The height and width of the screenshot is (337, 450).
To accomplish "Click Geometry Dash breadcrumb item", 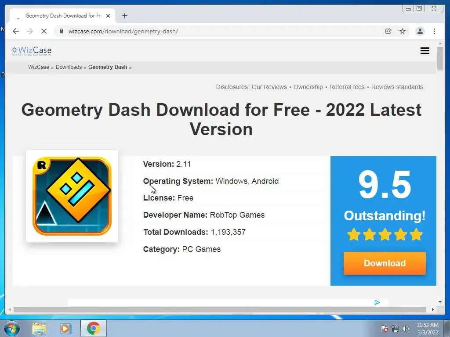I will point(108,67).
